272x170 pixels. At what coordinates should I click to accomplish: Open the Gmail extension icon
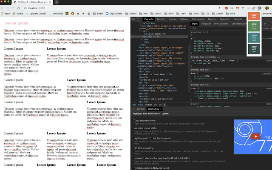(x=237, y=8)
